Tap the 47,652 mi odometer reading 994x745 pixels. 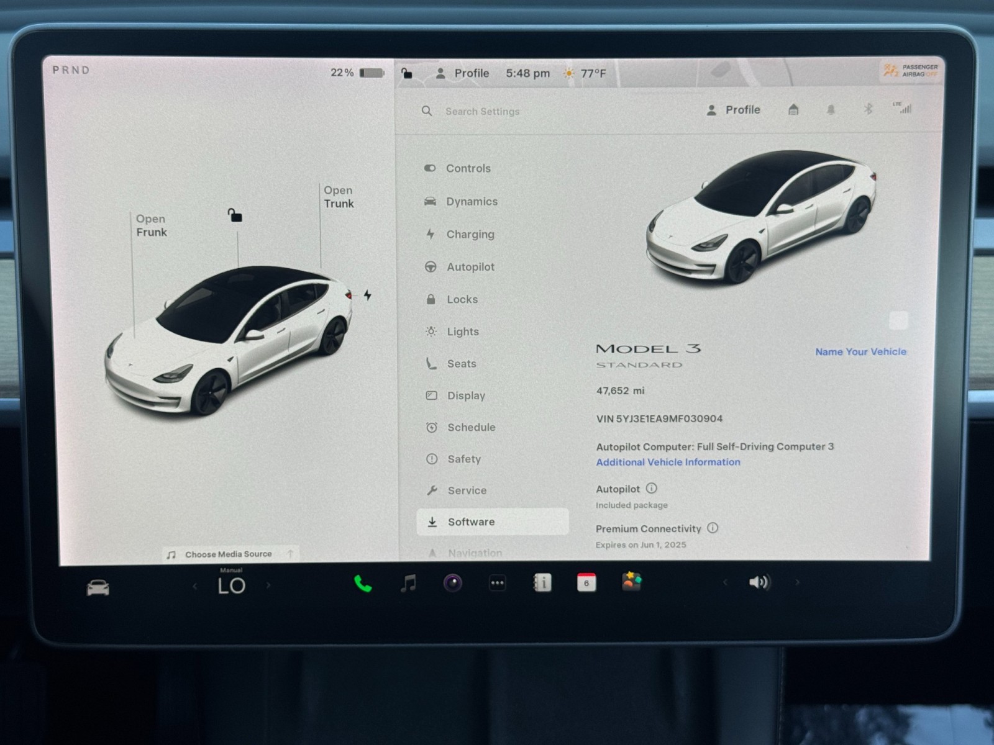point(620,391)
